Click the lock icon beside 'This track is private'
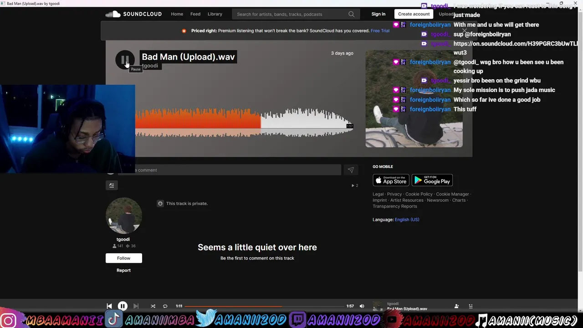This screenshot has width=583, height=328. pos(160,204)
